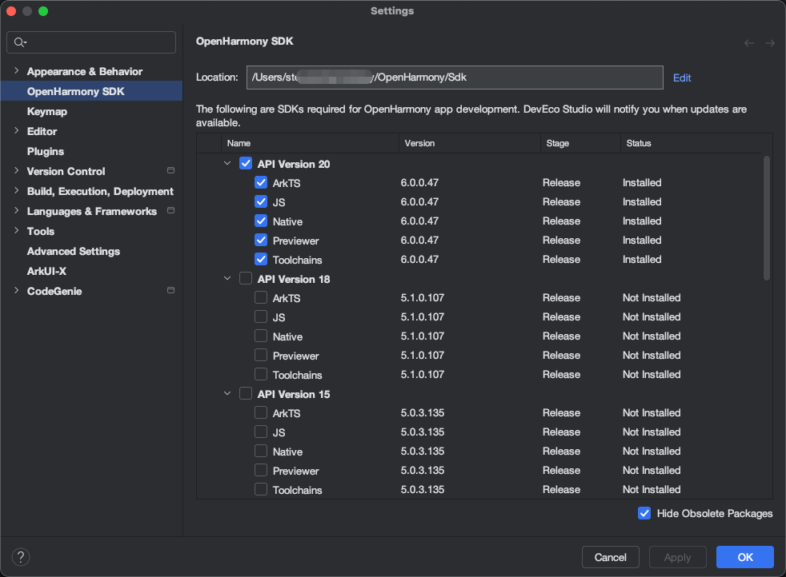Expand Languages & Frameworks section
786x577 pixels.
tap(17, 211)
